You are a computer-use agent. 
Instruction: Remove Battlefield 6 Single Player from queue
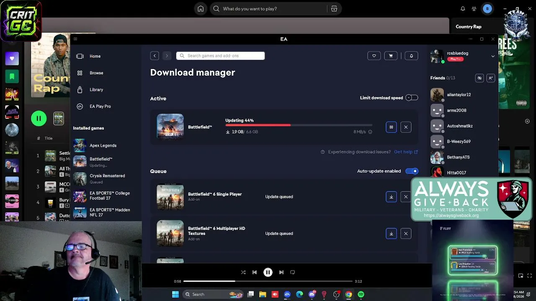coord(406,197)
